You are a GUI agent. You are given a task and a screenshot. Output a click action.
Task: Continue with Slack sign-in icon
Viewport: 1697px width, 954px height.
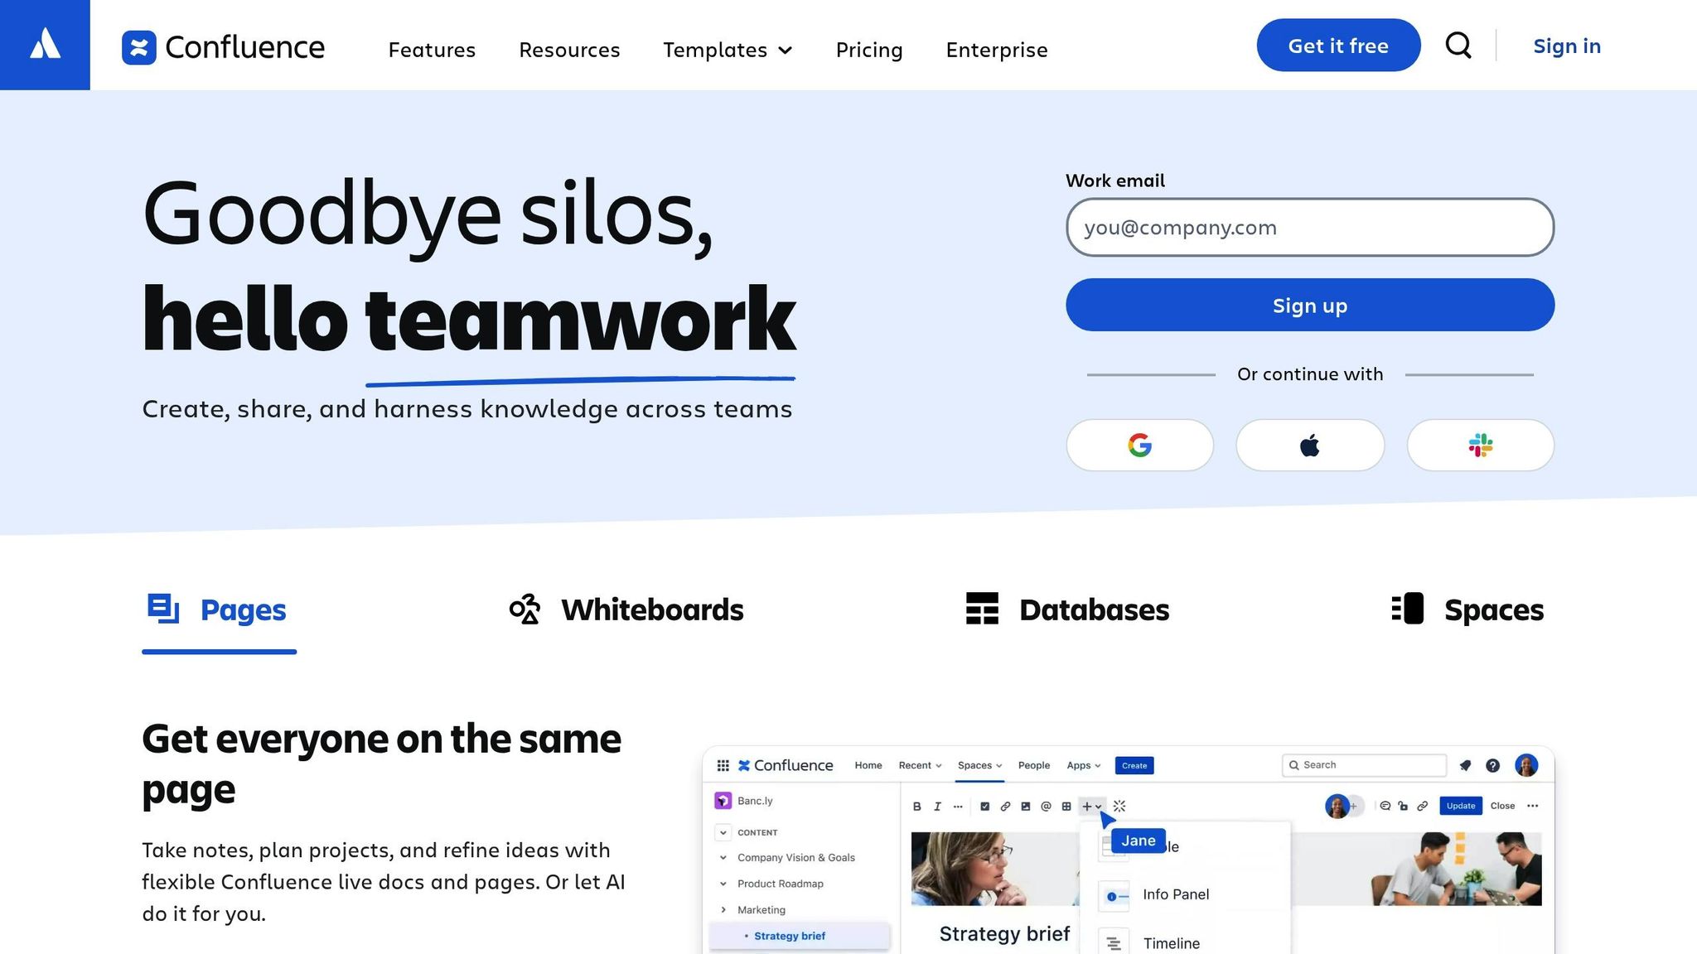(1480, 446)
